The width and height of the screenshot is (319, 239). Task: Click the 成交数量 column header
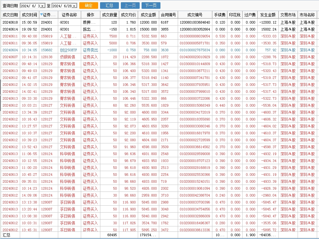109,15
